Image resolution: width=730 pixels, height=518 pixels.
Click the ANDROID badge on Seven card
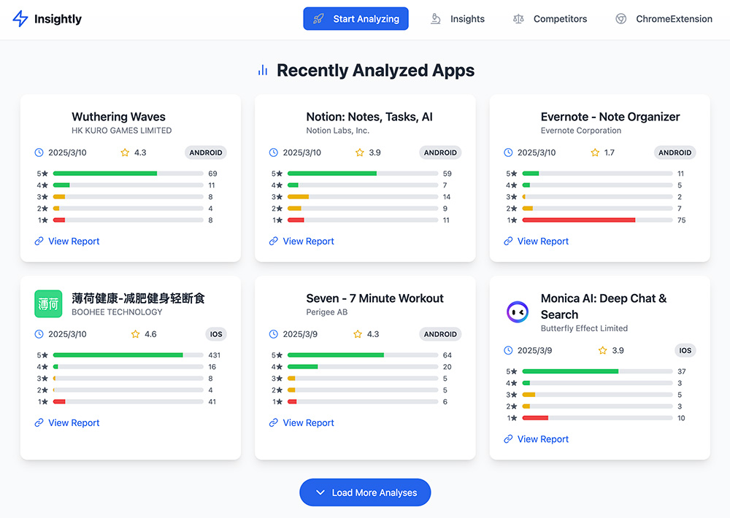click(x=440, y=334)
